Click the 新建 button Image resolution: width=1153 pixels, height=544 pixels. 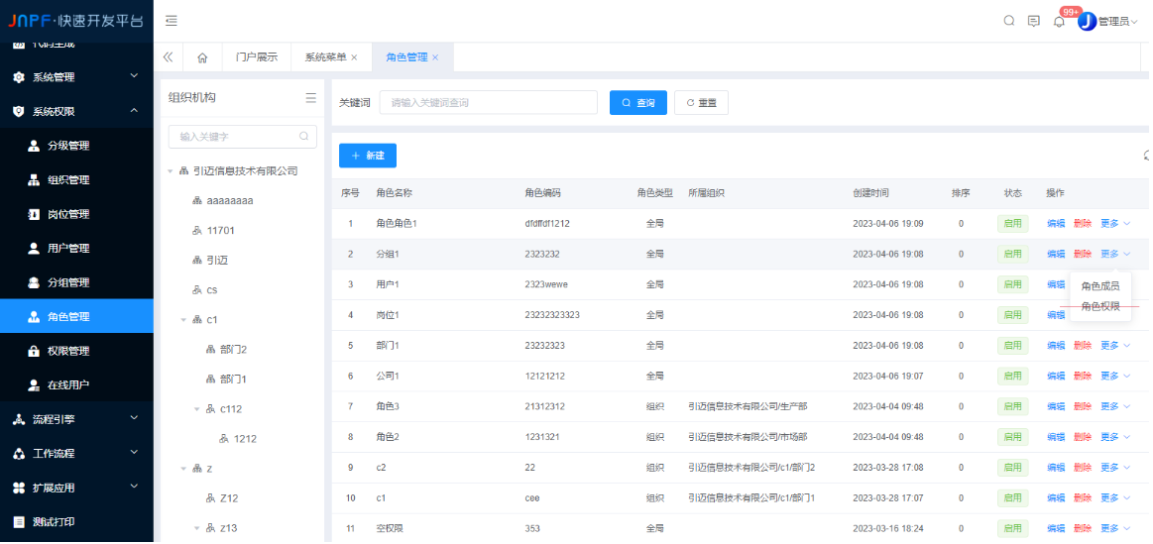tap(368, 156)
